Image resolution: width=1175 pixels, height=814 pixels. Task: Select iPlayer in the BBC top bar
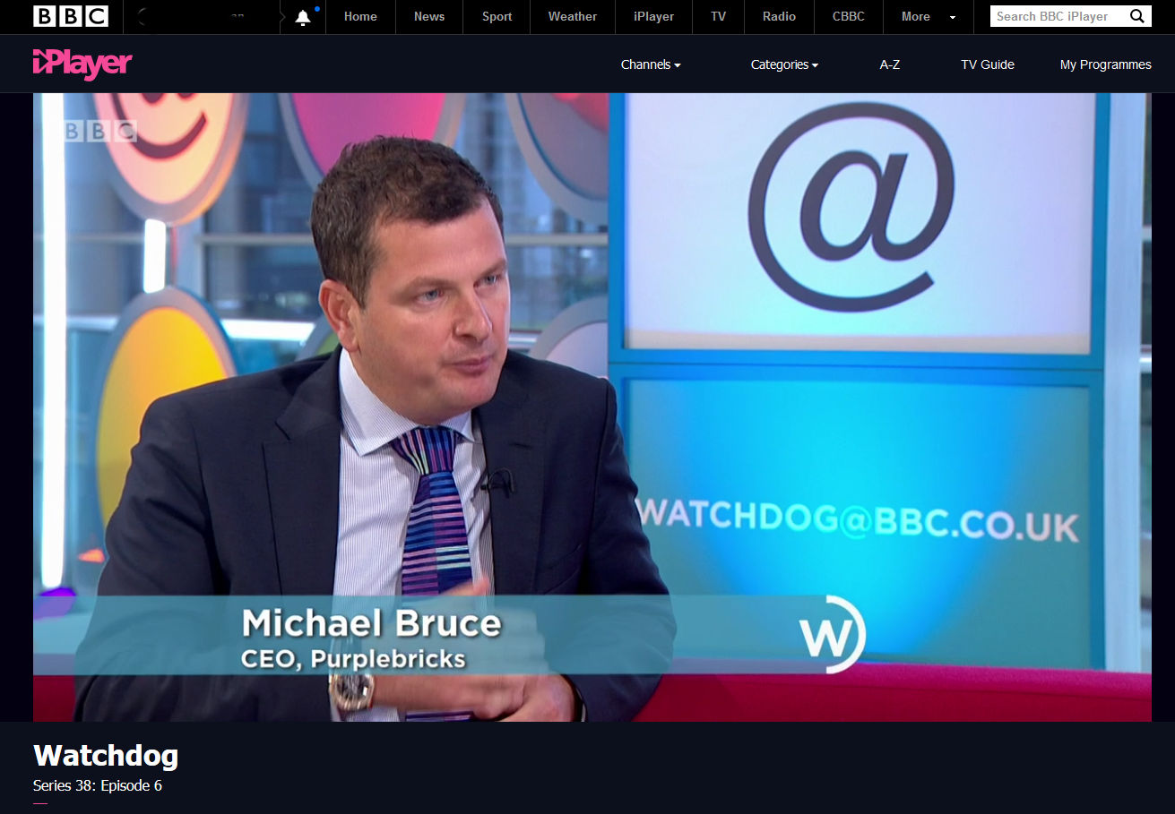coord(653,17)
